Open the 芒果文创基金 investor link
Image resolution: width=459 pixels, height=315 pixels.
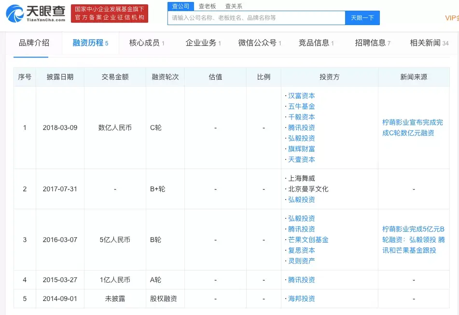click(308, 240)
